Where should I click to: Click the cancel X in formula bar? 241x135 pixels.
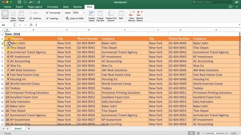(x=20, y=25)
